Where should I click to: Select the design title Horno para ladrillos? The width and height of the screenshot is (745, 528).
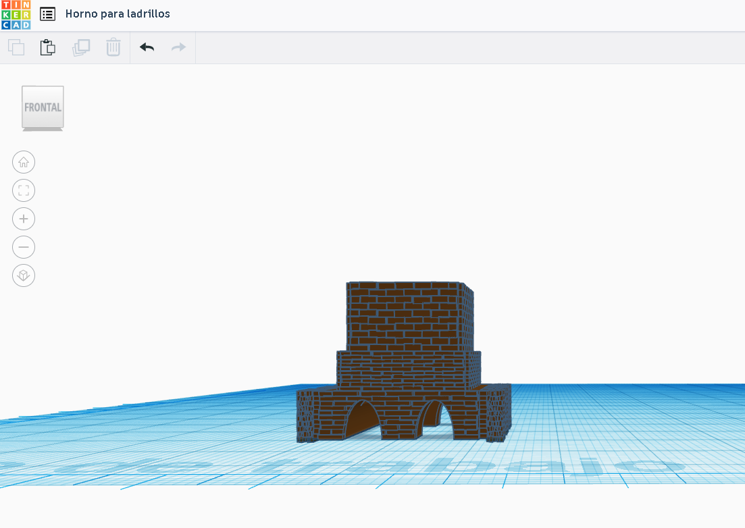pos(118,14)
